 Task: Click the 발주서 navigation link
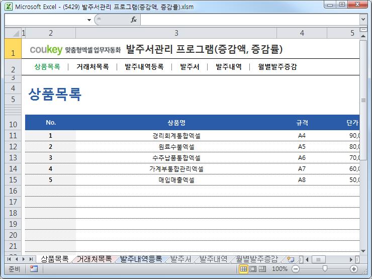190,67
